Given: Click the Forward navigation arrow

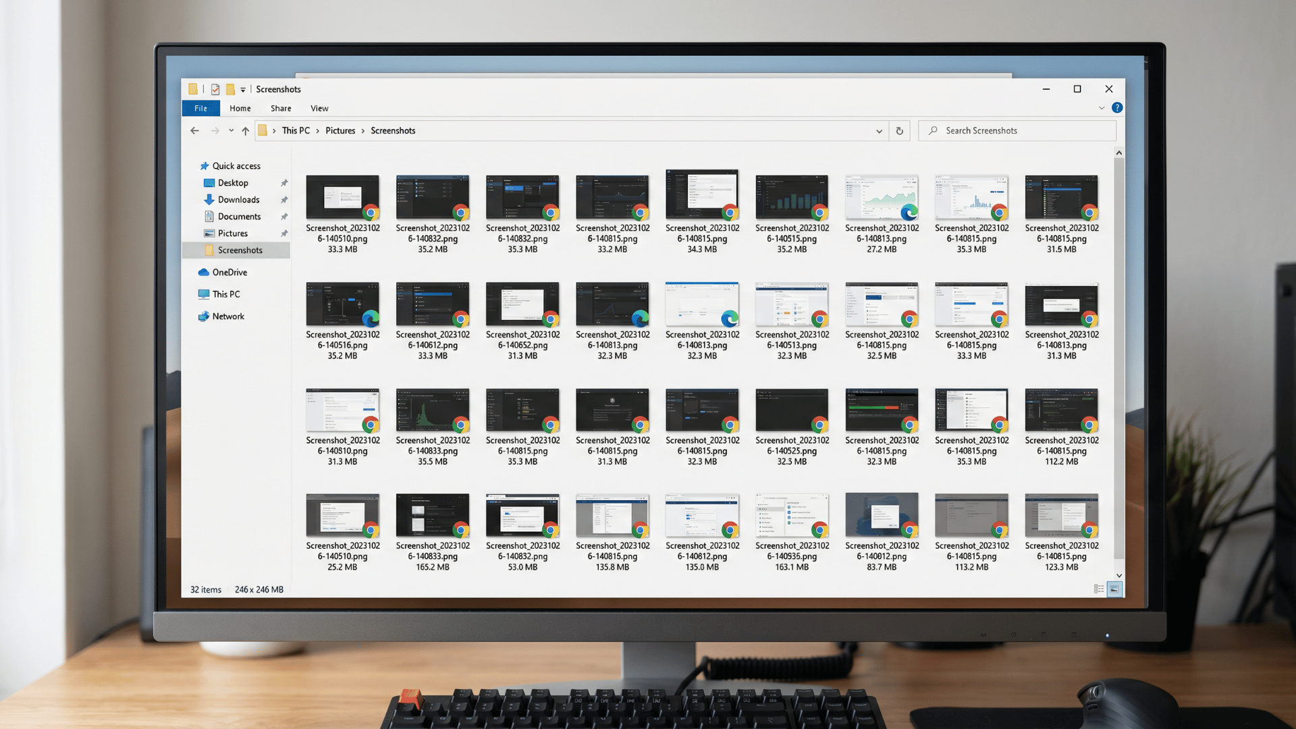Looking at the screenshot, I should pyautogui.click(x=215, y=131).
